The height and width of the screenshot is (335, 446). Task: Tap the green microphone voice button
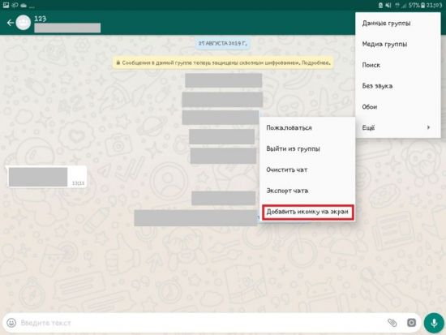434,323
